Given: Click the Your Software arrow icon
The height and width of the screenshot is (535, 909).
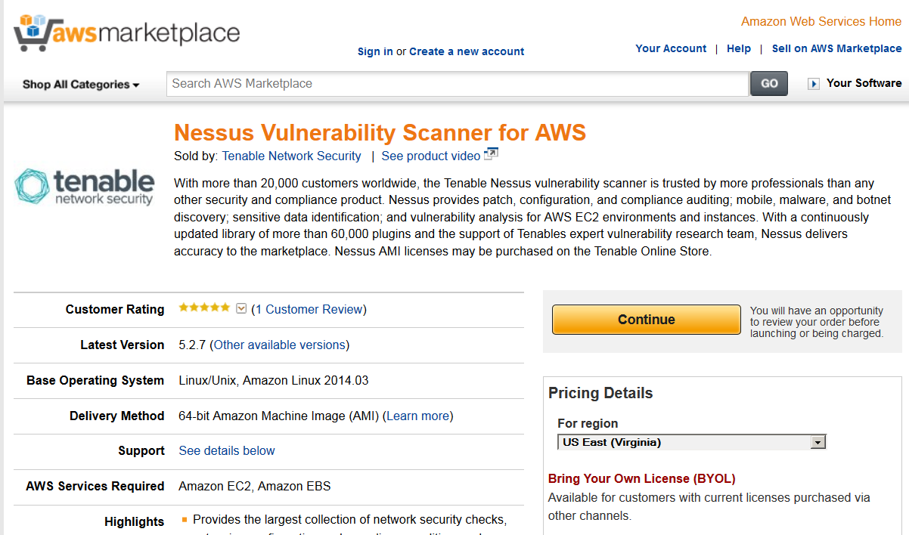Looking at the screenshot, I should (814, 84).
